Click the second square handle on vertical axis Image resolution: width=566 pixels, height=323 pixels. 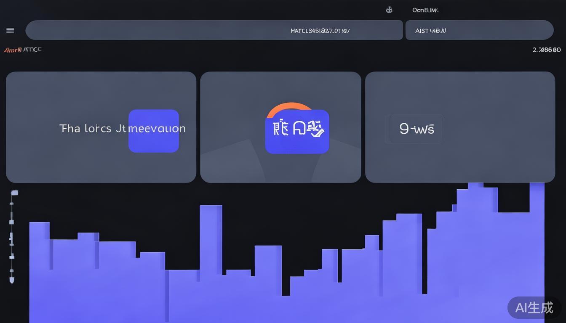tap(12, 222)
